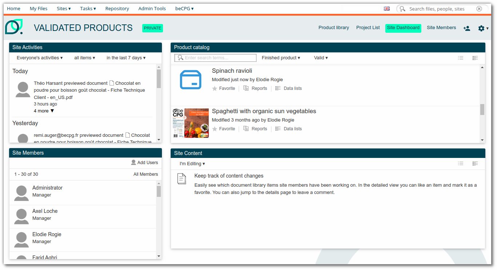
Task: Switch Product catalog to simple view icon
Action: coord(461,57)
